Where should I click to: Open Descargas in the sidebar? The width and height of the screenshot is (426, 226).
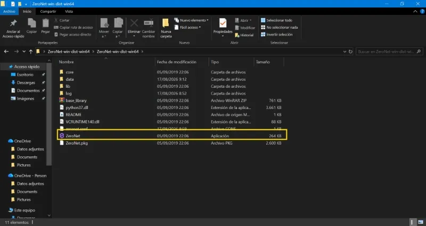pos(24,82)
